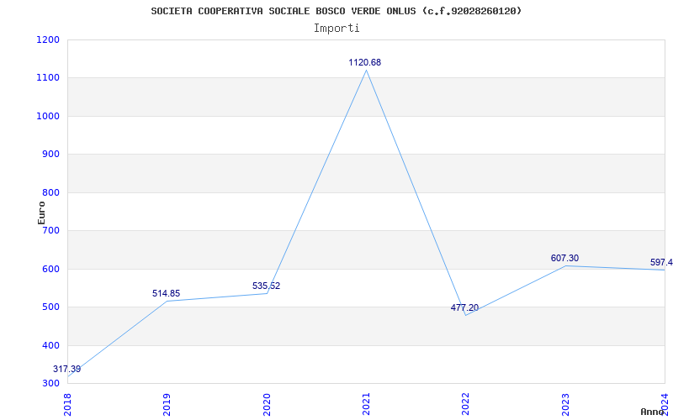Click the 800 y-axis tick label
The image size is (673, 420).
[51, 193]
